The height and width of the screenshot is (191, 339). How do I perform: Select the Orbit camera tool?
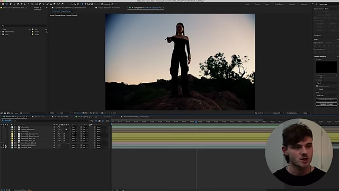pyautogui.click(x=18, y=4)
